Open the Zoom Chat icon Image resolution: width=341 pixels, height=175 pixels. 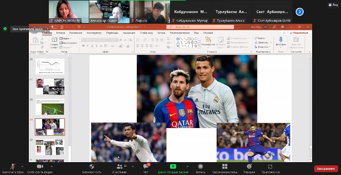coord(146,167)
